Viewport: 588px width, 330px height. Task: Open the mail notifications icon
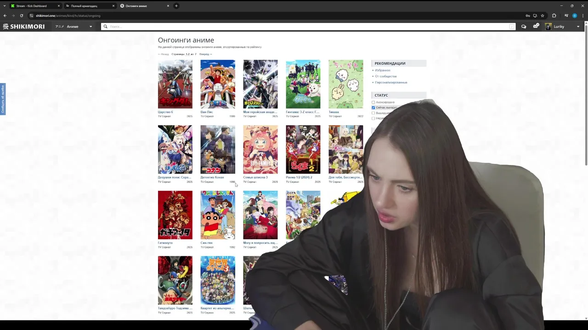[x=536, y=27]
